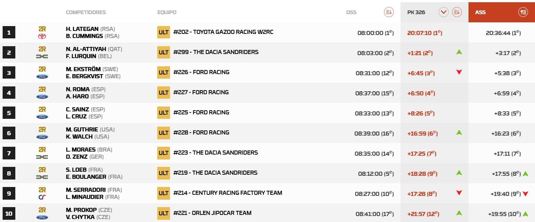Image resolution: width=535 pixels, height=222 pixels.
Task: Open S. Loeb competitor link
Action: [x=77, y=169]
